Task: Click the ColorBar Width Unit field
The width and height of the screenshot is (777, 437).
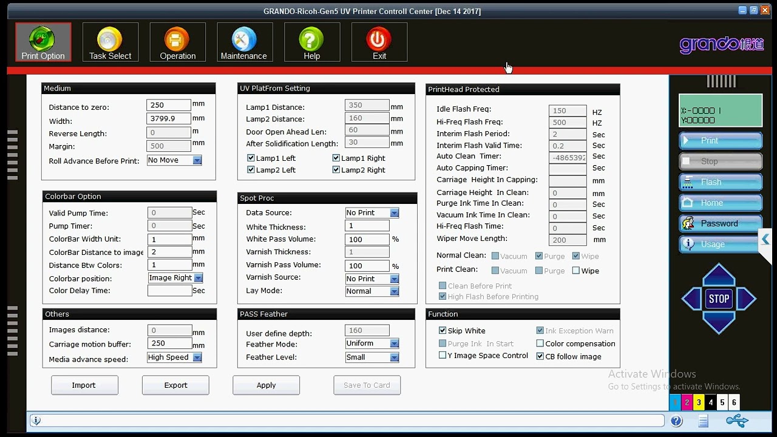Action: click(170, 239)
